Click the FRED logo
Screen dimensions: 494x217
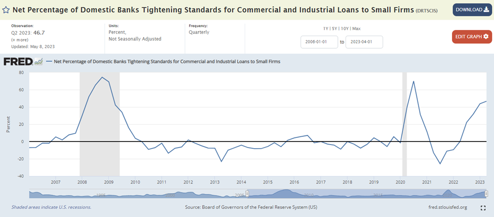18,61
